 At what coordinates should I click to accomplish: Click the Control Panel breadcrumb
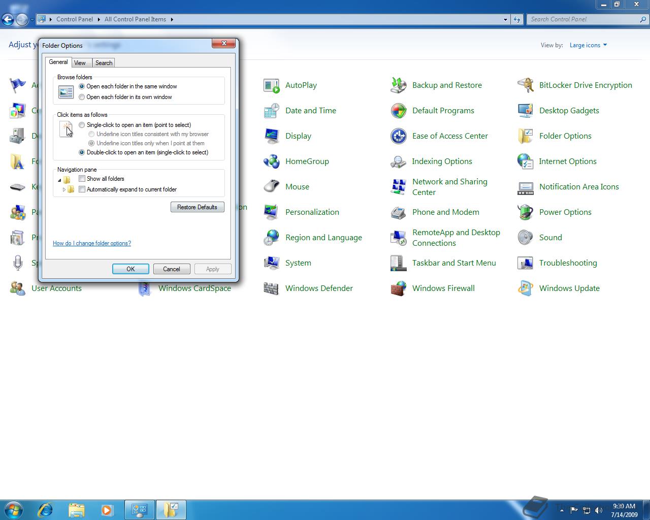[75, 19]
